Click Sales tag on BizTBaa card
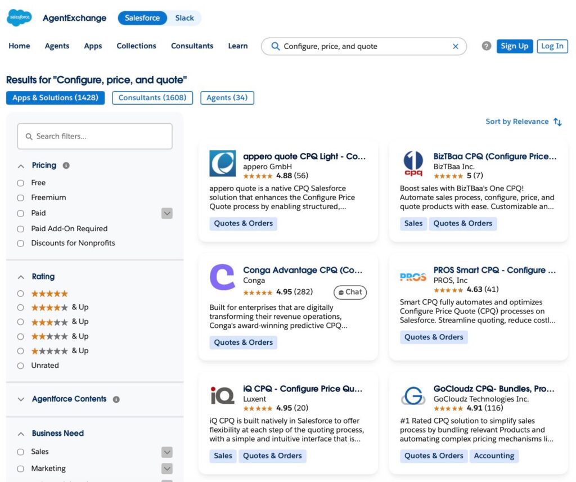The image size is (576, 482). pyautogui.click(x=413, y=224)
